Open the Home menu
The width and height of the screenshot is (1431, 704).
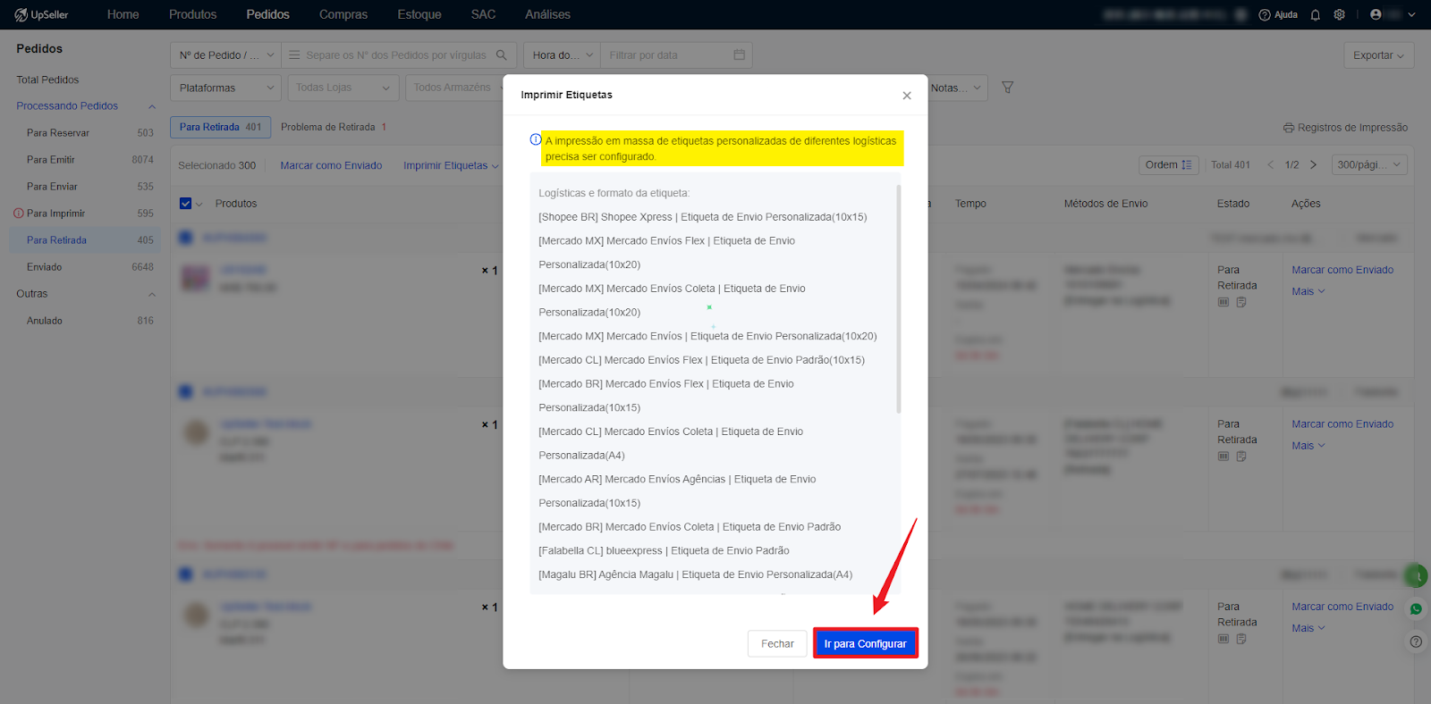point(123,14)
